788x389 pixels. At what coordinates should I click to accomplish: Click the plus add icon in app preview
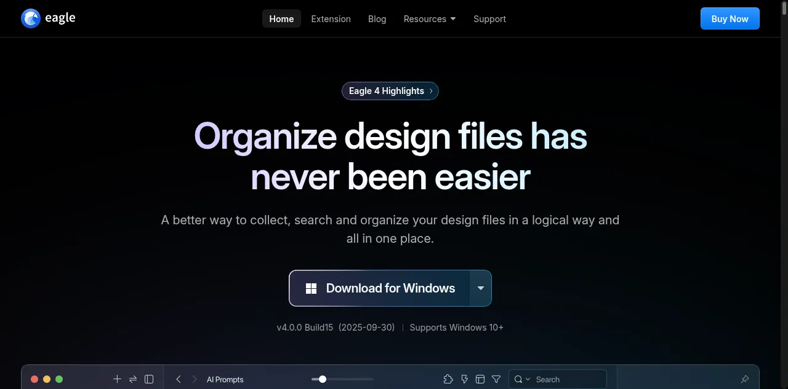(117, 379)
